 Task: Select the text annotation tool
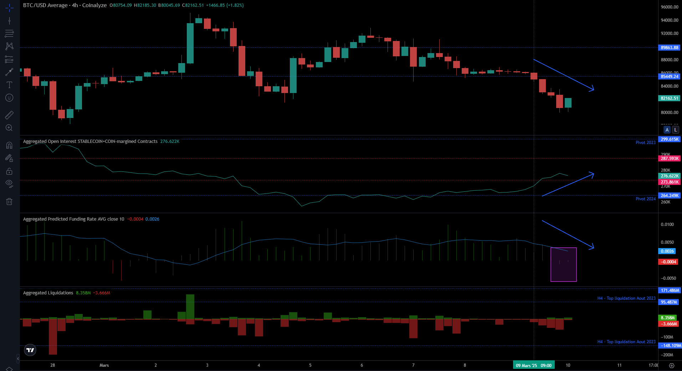9,85
